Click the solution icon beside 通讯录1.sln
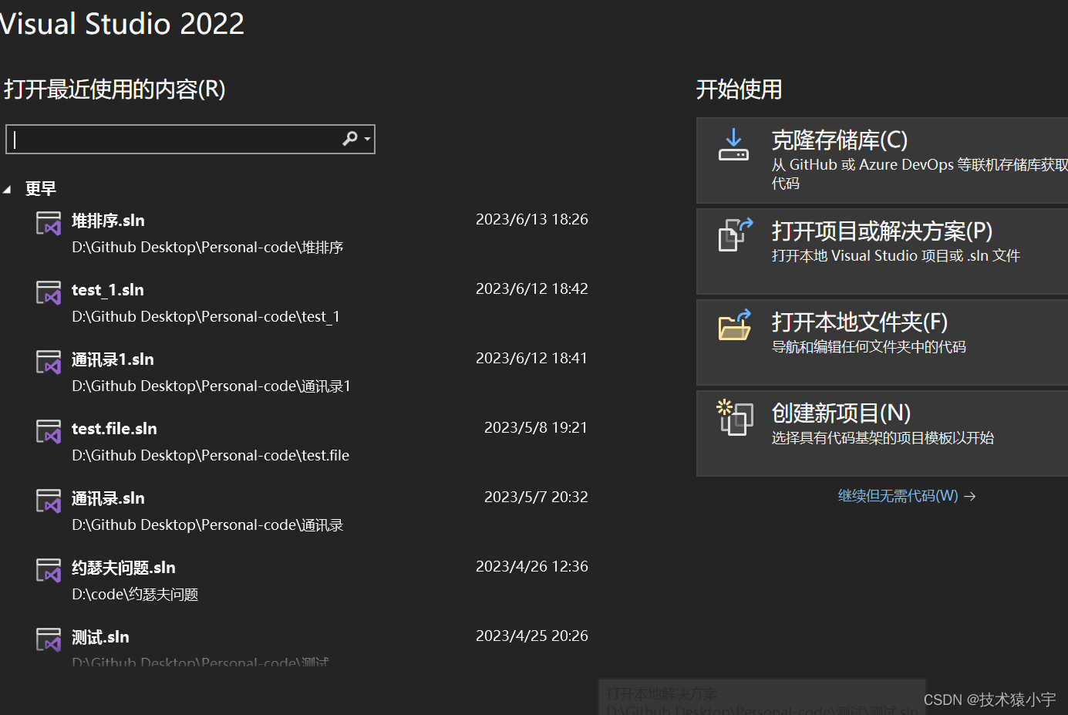The height and width of the screenshot is (715, 1068). (x=49, y=363)
